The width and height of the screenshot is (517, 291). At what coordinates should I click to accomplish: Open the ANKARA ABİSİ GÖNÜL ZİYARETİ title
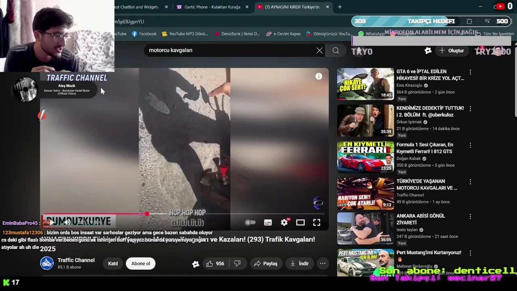[x=420, y=219]
